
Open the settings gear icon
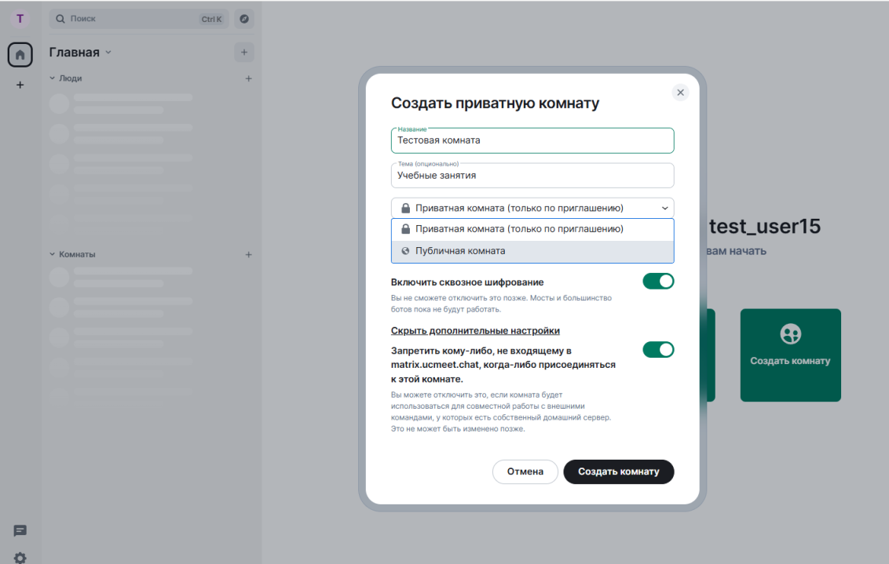20,558
